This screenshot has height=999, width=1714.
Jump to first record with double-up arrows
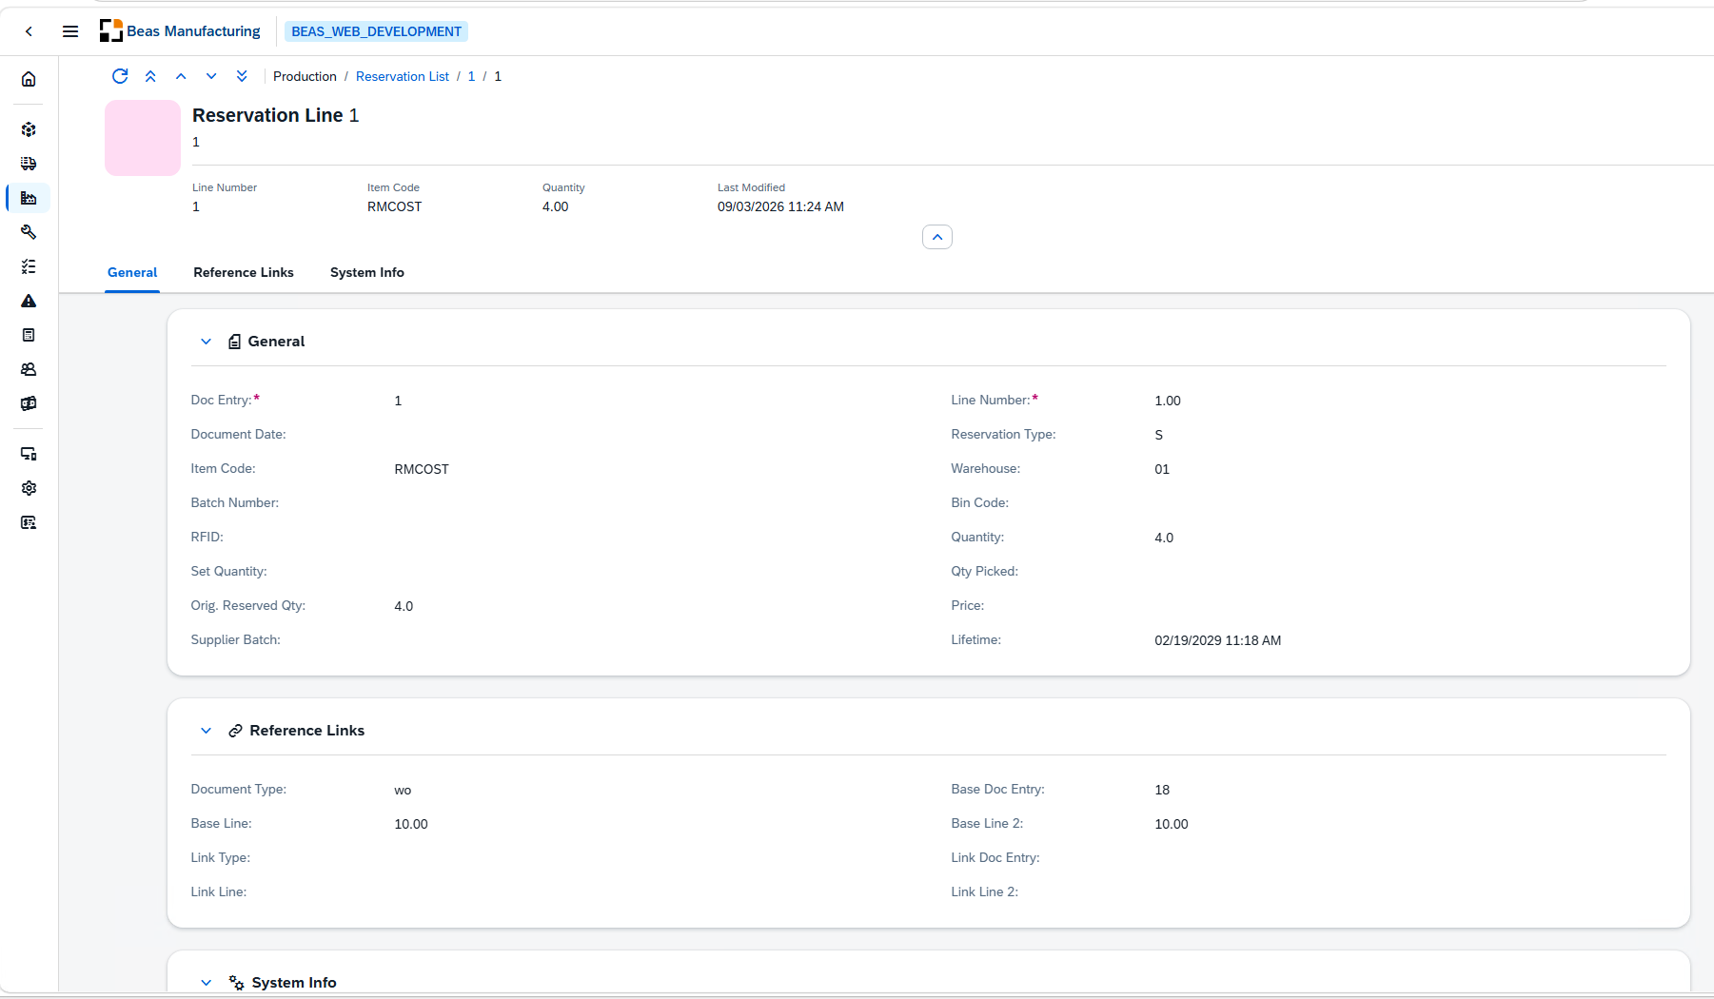(x=150, y=76)
